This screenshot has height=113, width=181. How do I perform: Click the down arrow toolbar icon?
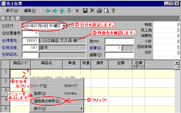click(69, 11)
